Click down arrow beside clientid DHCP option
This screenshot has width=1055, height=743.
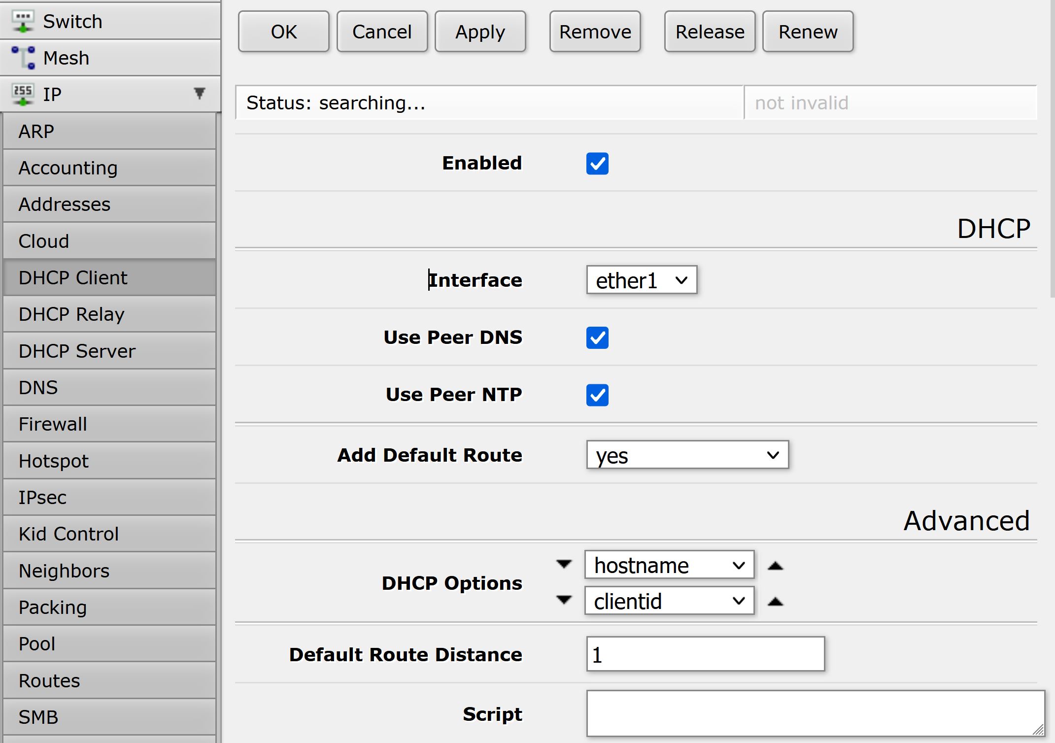564,600
